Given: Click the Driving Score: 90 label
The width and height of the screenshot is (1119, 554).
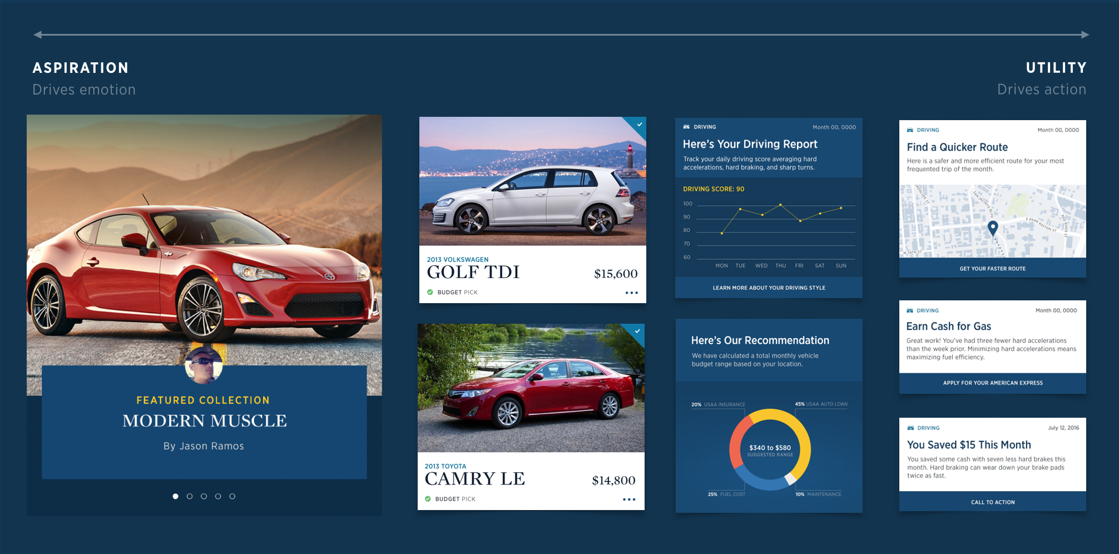Looking at the screenshot, I should [x=714, y=189].
